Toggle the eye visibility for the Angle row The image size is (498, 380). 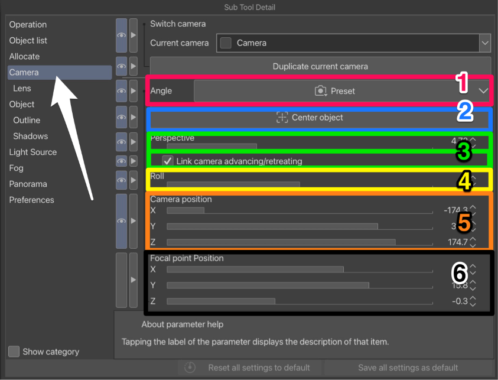click(121, 91)
